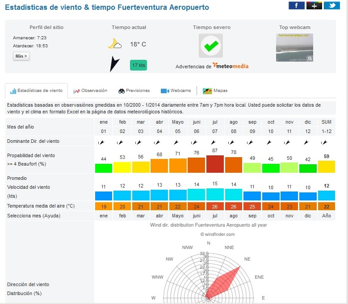This screenshot has height=304, width=348.
Task: Click the current wind direction arrow
Action: (114, 64)
